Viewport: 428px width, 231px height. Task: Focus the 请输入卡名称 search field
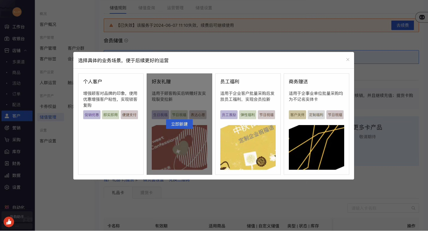[x=383, y=208]
